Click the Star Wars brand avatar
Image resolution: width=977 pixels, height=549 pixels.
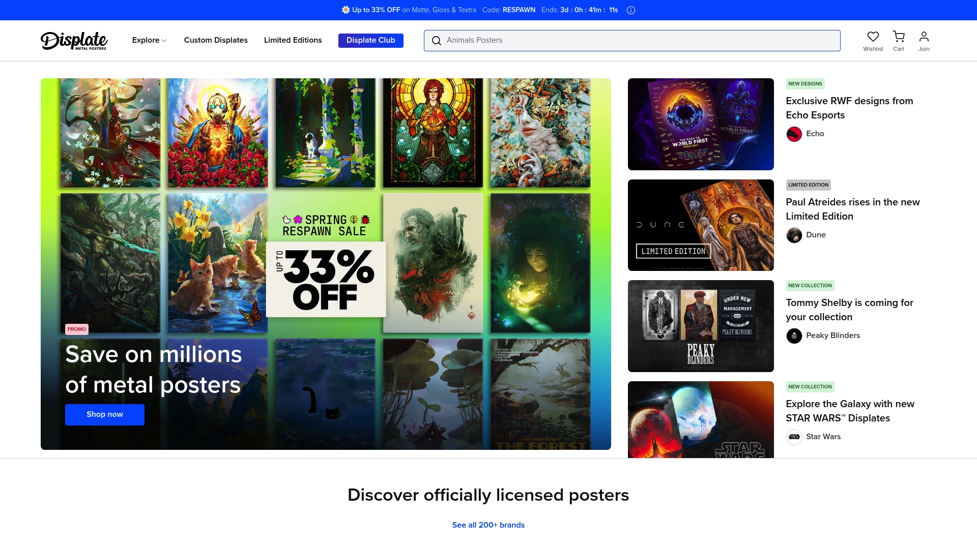(x=794, y=437)
